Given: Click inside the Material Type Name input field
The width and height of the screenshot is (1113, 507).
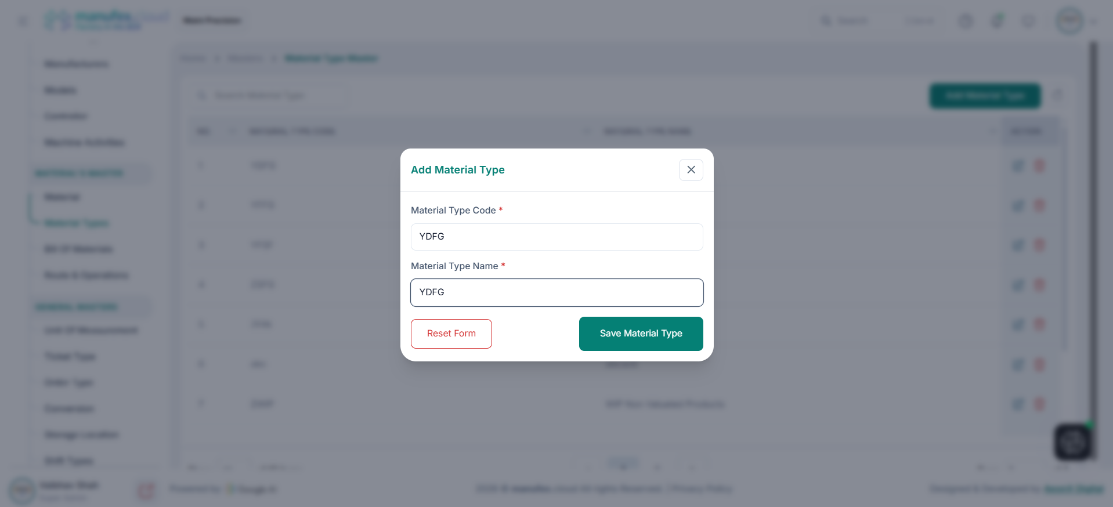Looking at the screenshot, I should click(556, 292).
